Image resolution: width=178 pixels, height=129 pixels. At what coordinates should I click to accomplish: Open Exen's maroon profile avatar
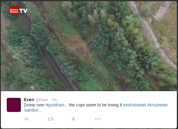click(x=14, y=105)
